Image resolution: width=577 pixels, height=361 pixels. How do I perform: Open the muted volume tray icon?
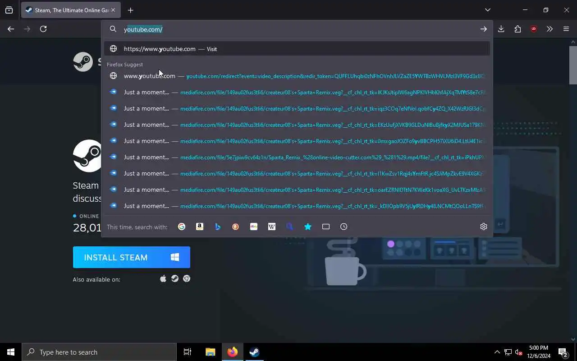518,352
